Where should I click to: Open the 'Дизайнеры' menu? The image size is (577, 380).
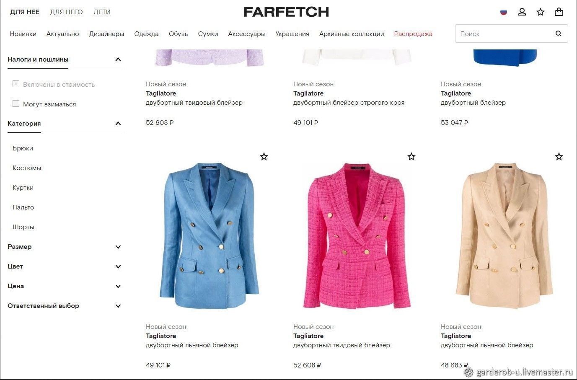pyautogui.click(x=106, y=34)
